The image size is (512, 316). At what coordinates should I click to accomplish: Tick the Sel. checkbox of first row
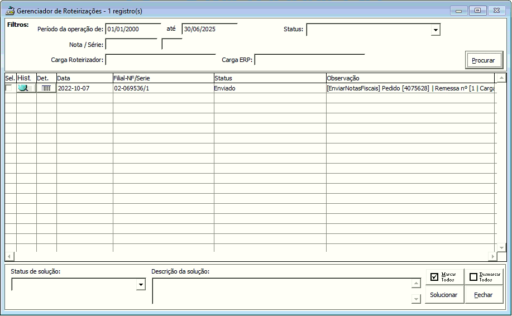[9, 88]
